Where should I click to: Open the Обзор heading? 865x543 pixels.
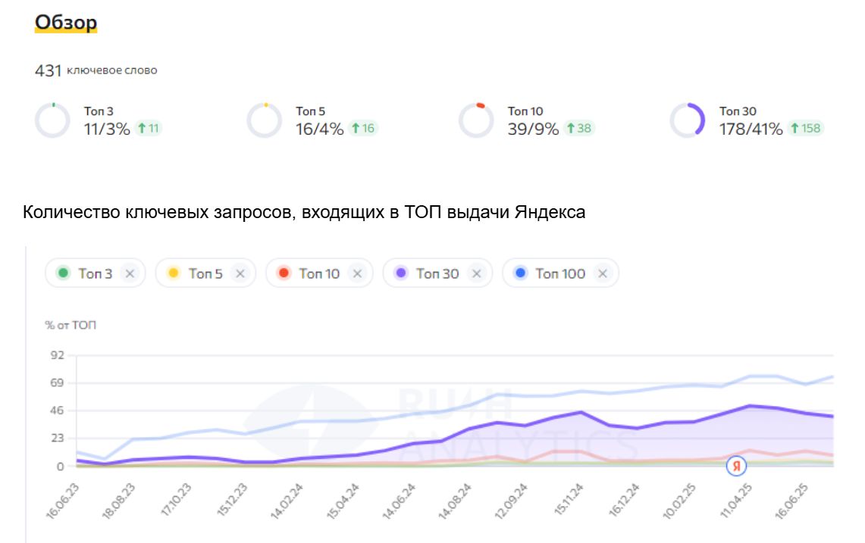(66, 23)
